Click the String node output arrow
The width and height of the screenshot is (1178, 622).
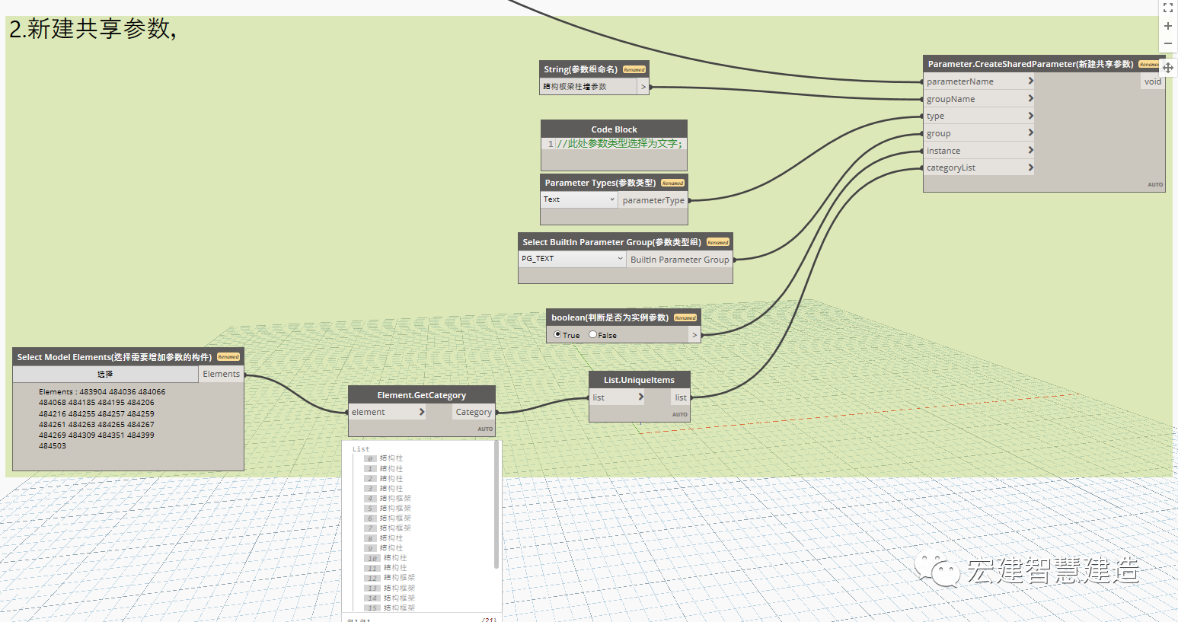click(643, 87)
